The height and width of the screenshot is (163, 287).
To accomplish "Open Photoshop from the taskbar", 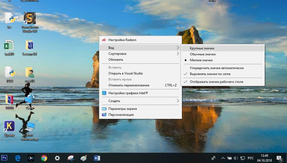I will pos(4,158).
